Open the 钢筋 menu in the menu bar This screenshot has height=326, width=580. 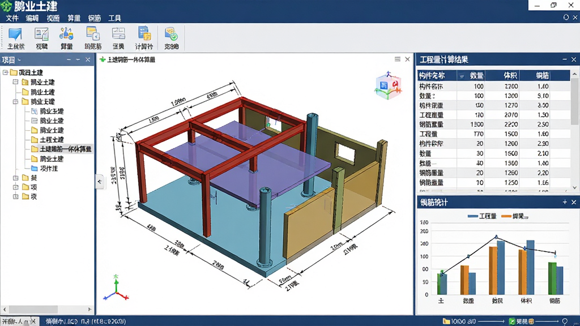tap(95, 18)
